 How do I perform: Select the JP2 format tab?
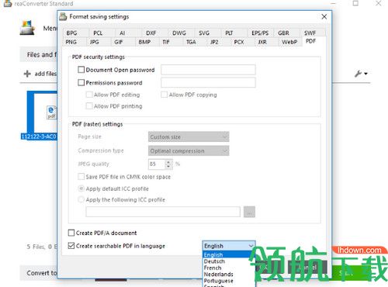coord(214,42)
